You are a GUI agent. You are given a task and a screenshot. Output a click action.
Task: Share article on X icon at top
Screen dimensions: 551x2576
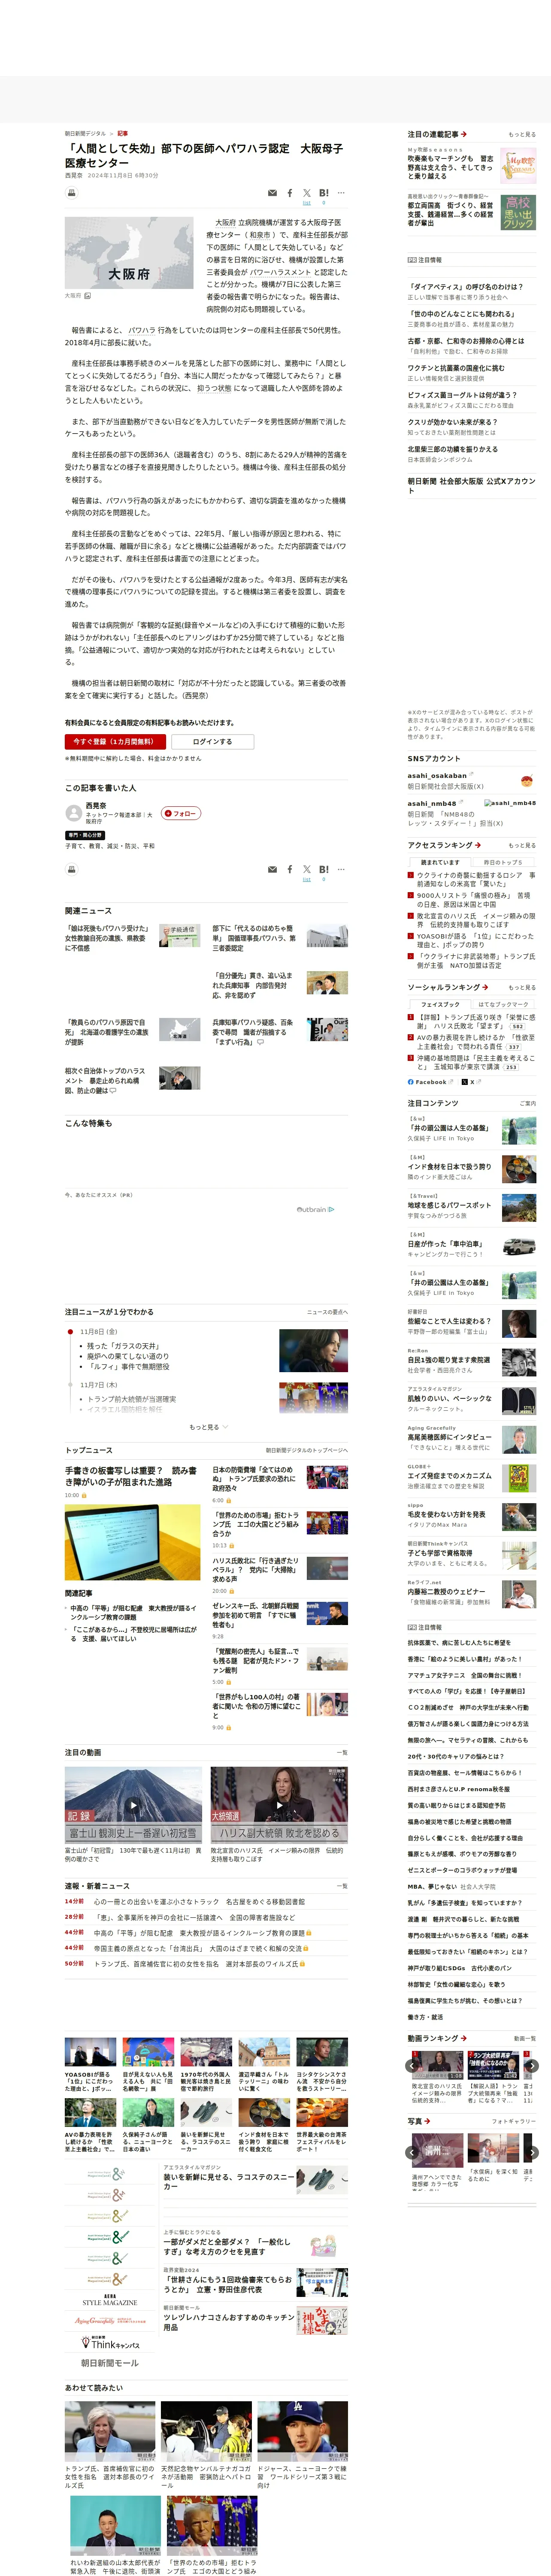pos(307,193)
